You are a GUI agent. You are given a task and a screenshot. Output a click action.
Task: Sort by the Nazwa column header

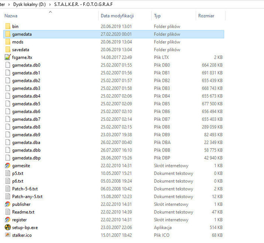11,16
